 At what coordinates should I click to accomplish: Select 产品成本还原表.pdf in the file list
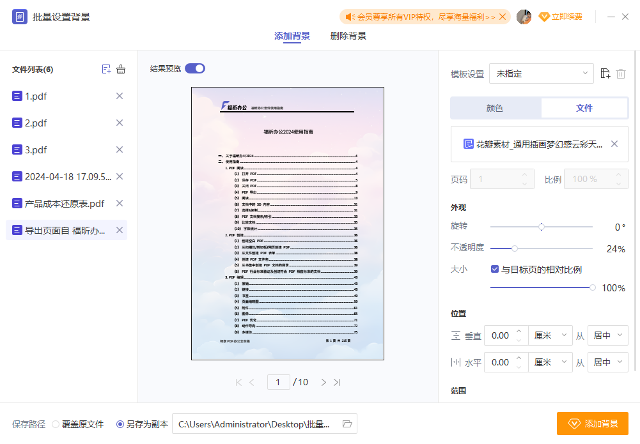(x=66, y=203)
